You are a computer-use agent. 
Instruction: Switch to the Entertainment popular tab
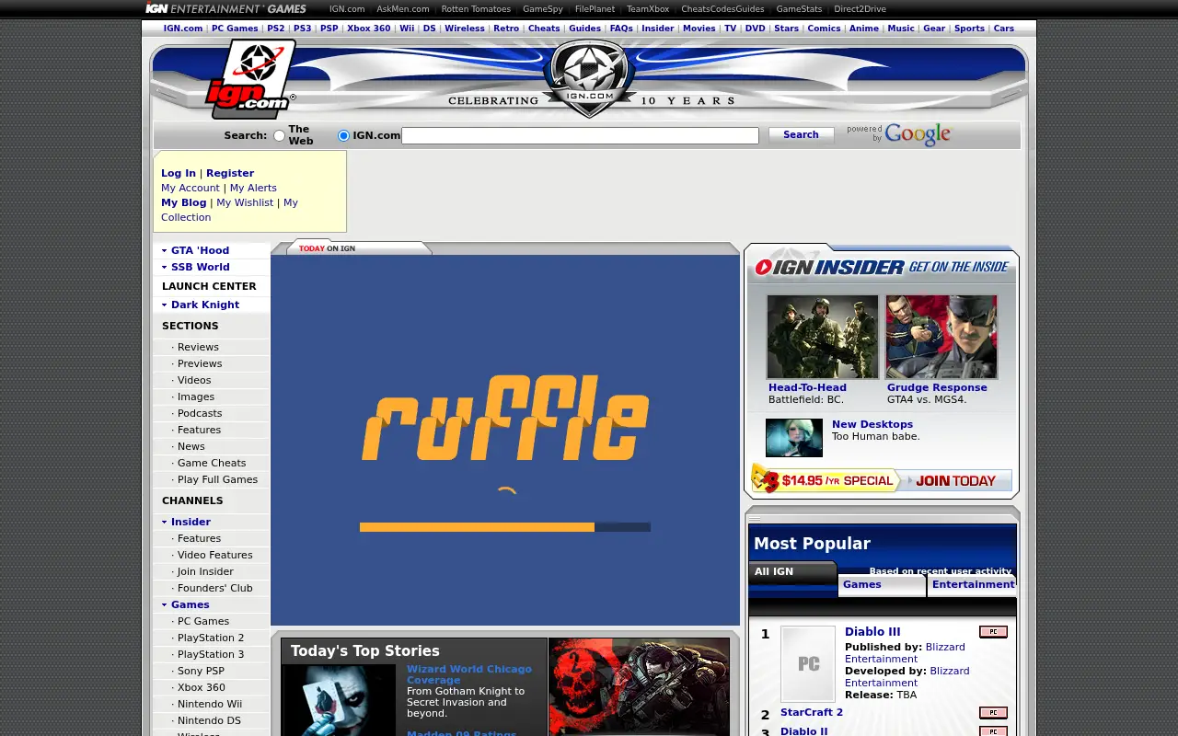[x=972, y=585]
